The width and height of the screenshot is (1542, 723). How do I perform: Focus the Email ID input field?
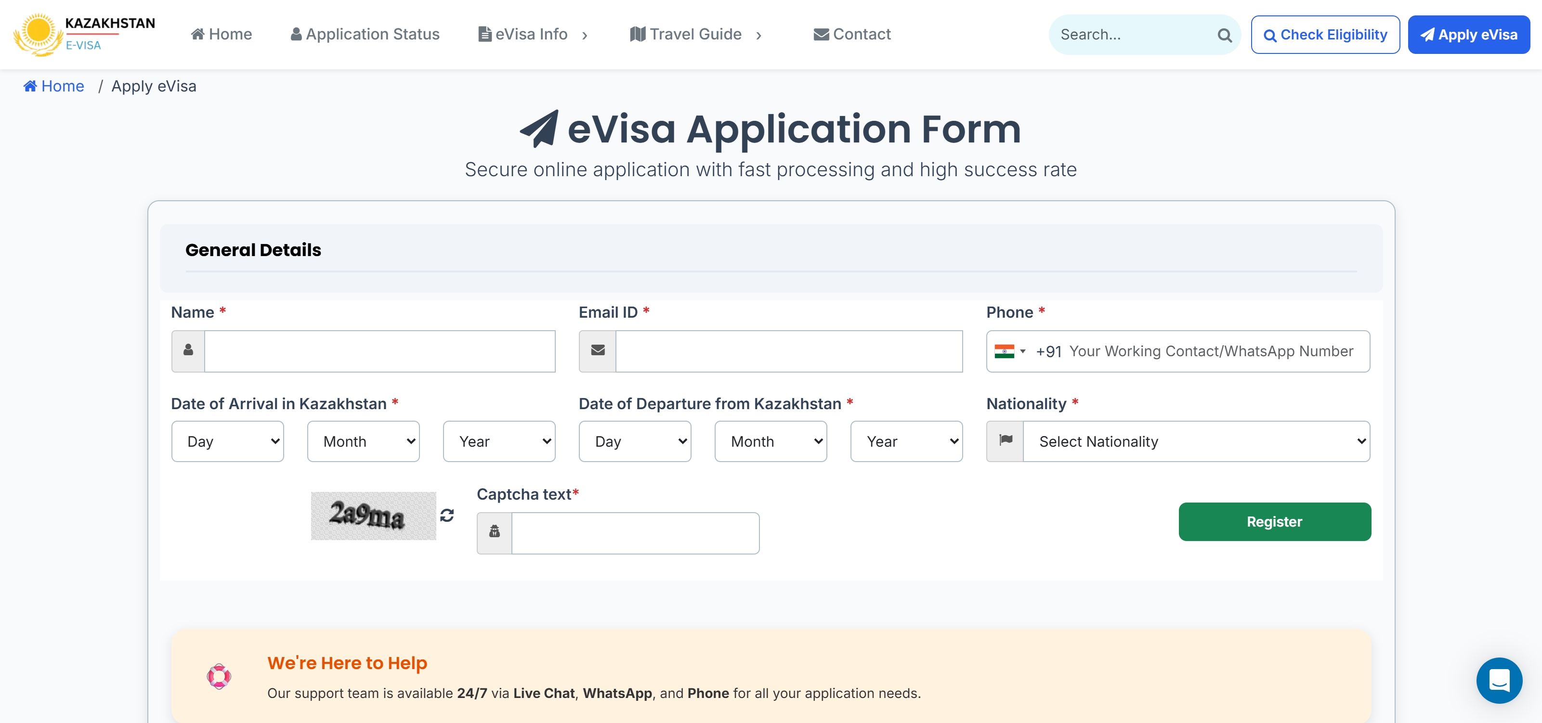788,351
